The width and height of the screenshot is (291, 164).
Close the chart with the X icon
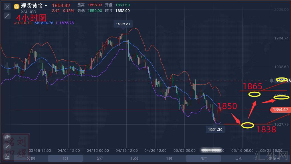point(7,7)
